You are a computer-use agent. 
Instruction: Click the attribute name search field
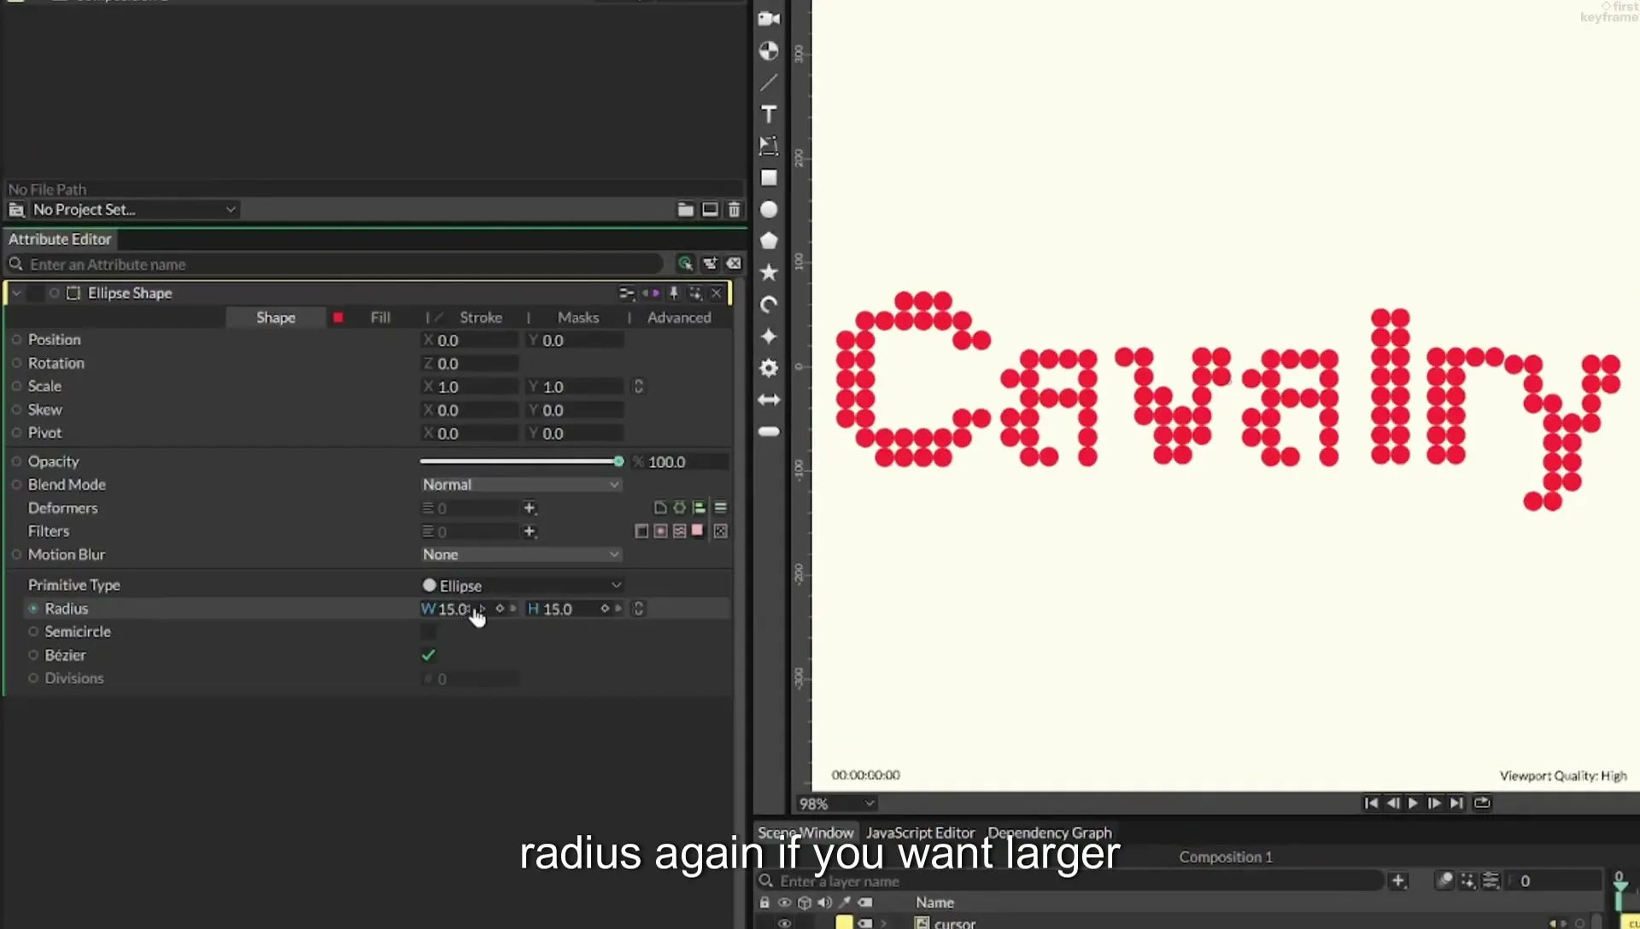[342, 265]
